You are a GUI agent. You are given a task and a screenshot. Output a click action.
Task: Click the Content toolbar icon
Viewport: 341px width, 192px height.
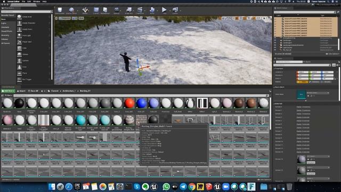96,10
